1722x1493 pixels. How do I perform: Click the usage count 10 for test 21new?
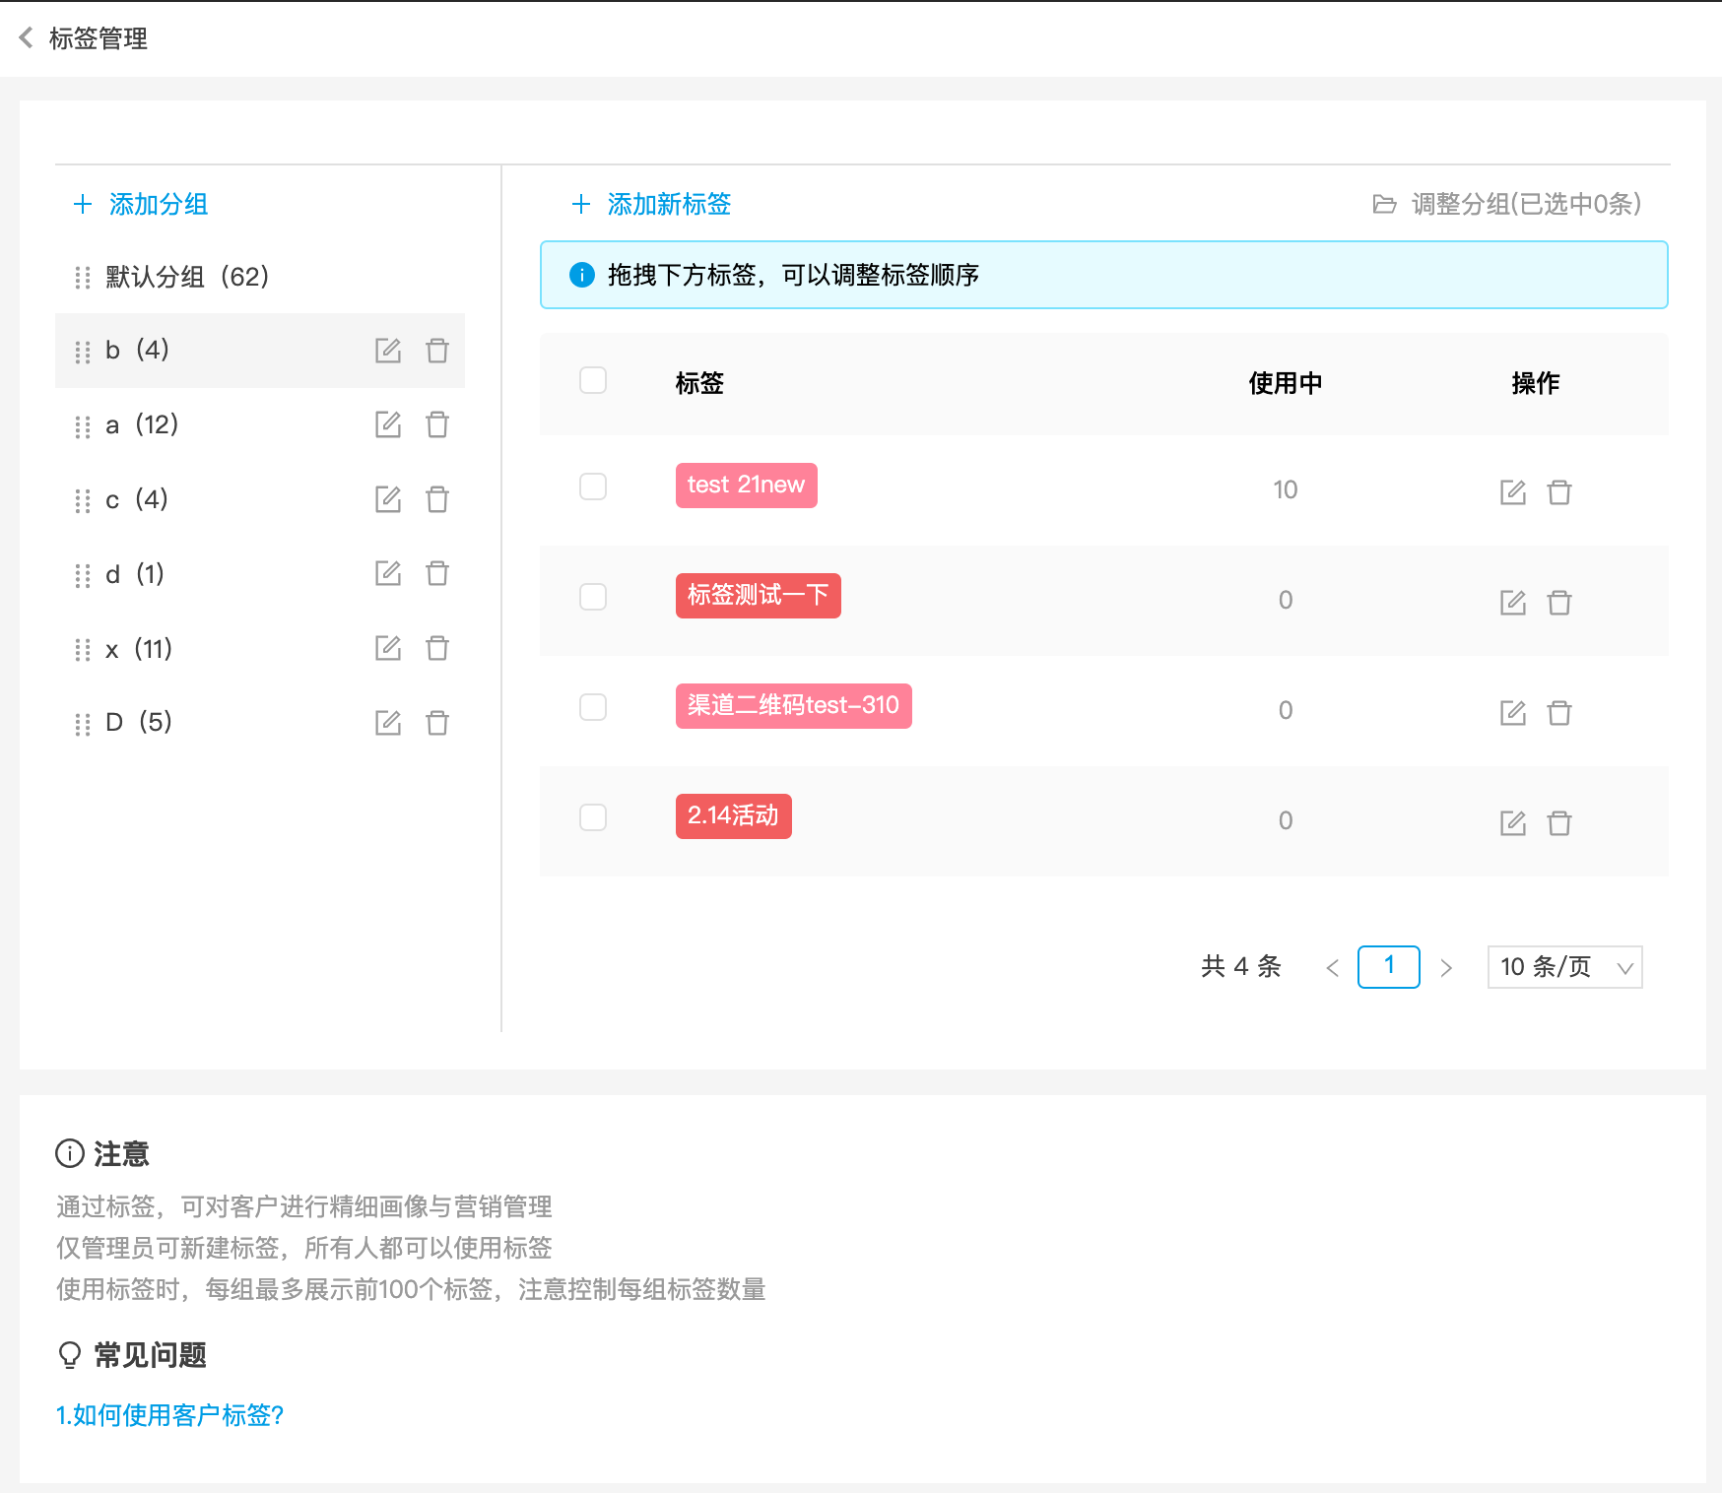point(1286,489)
